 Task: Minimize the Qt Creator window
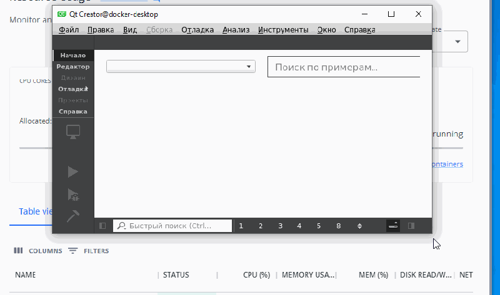365,14
